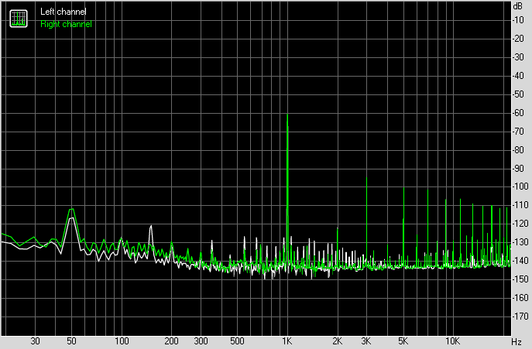The image size is (532, 349).
Task: Click the -140 dB axis label
Action: pos(520,261)
